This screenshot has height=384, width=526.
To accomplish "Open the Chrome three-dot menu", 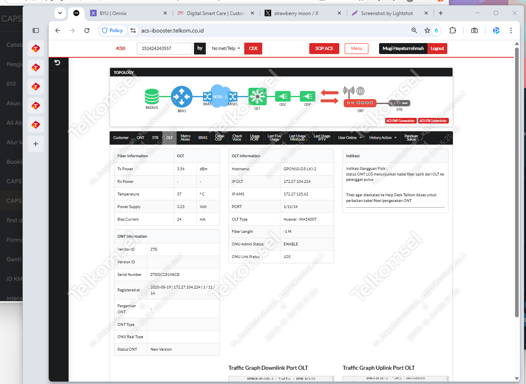I will pyautogui.click(x=511, y=30).
